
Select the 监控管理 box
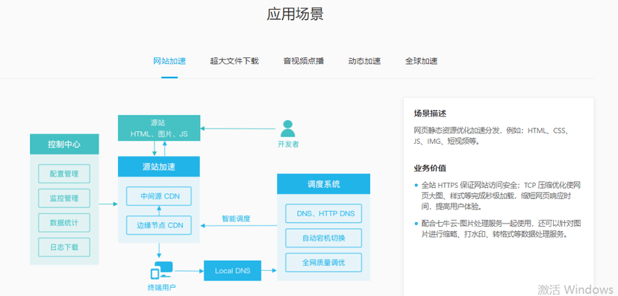click(64, 198)
